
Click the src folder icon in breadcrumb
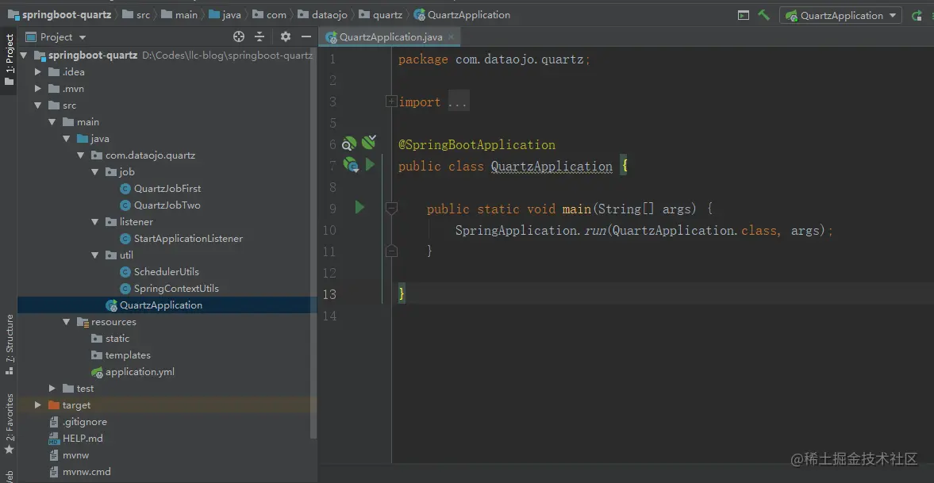(x=128, y=15)
